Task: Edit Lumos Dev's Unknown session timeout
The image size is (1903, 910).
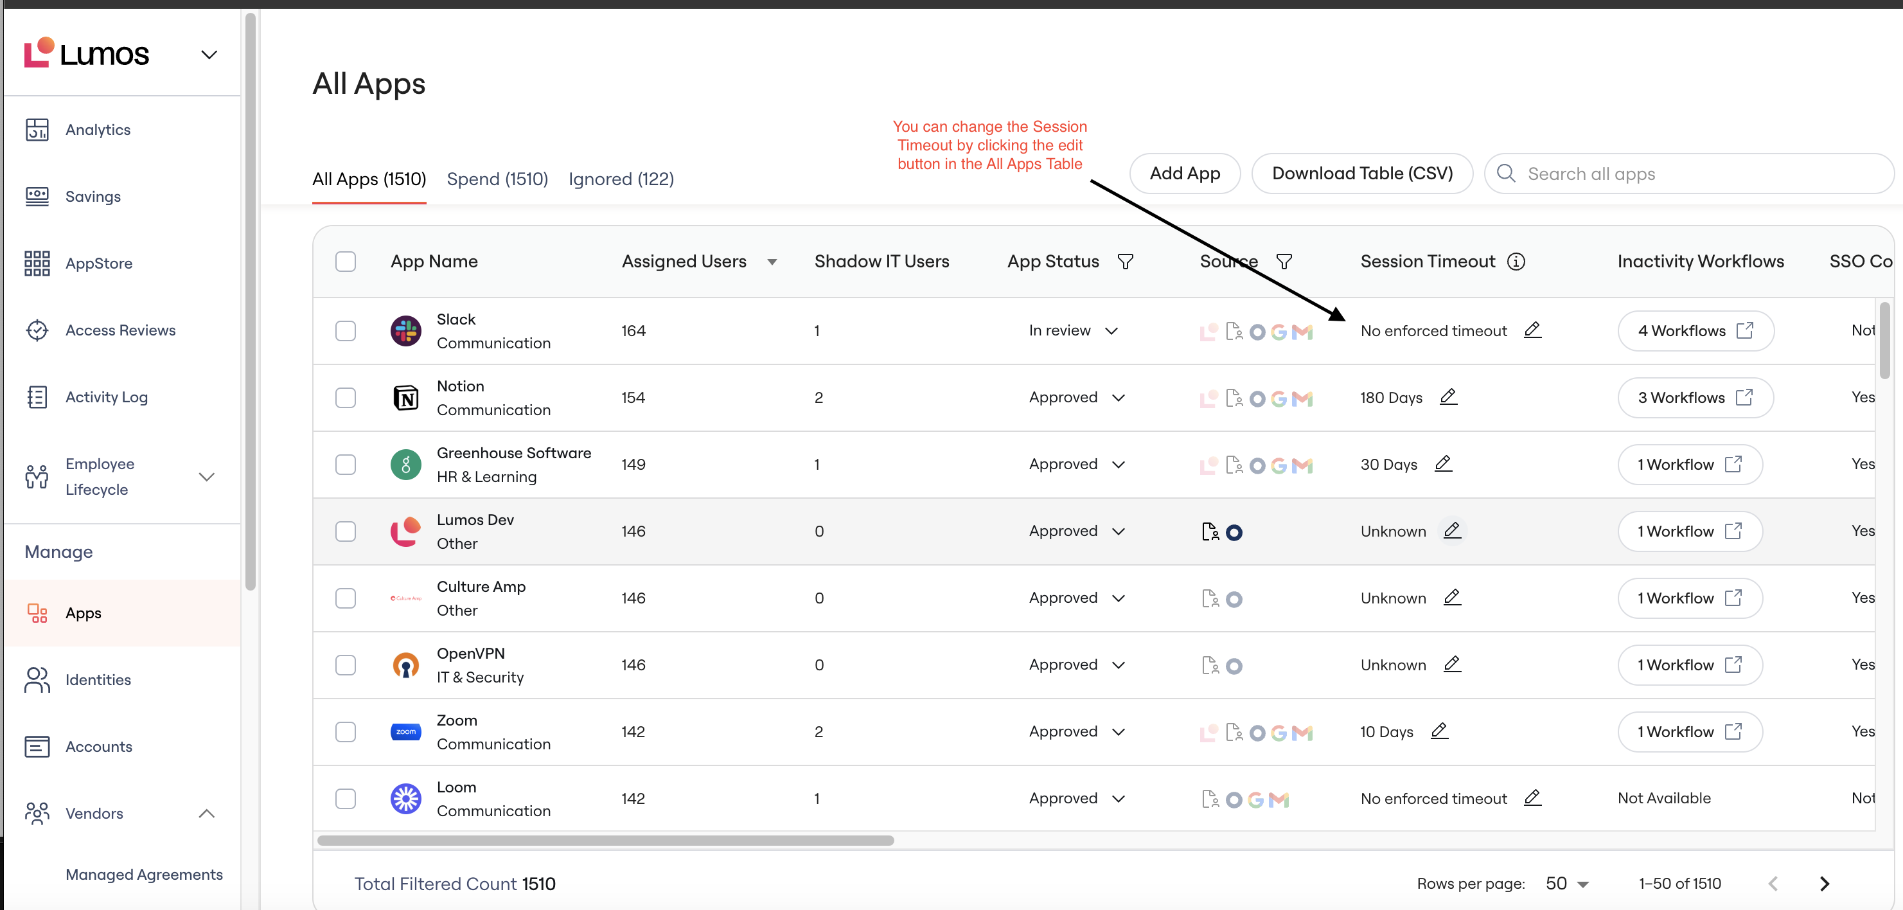Action: pos(1451,530)
